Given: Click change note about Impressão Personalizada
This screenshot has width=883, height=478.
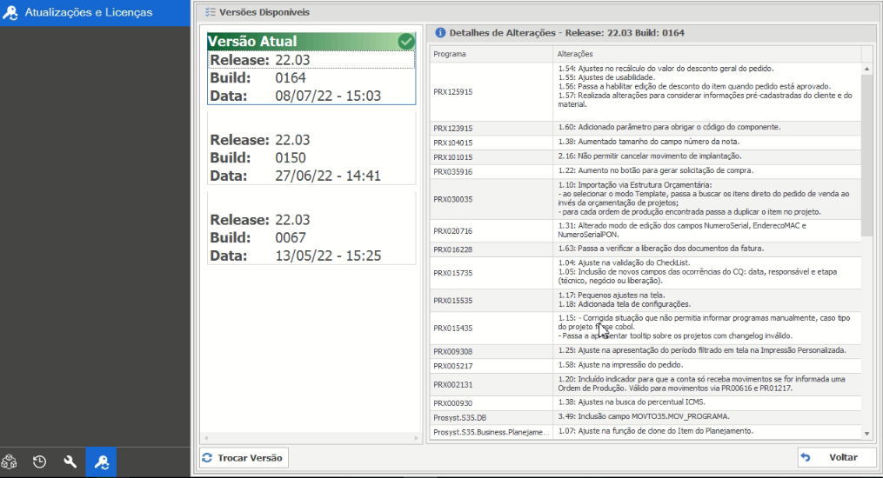Looking at the screenshot, I should [702, 349].
